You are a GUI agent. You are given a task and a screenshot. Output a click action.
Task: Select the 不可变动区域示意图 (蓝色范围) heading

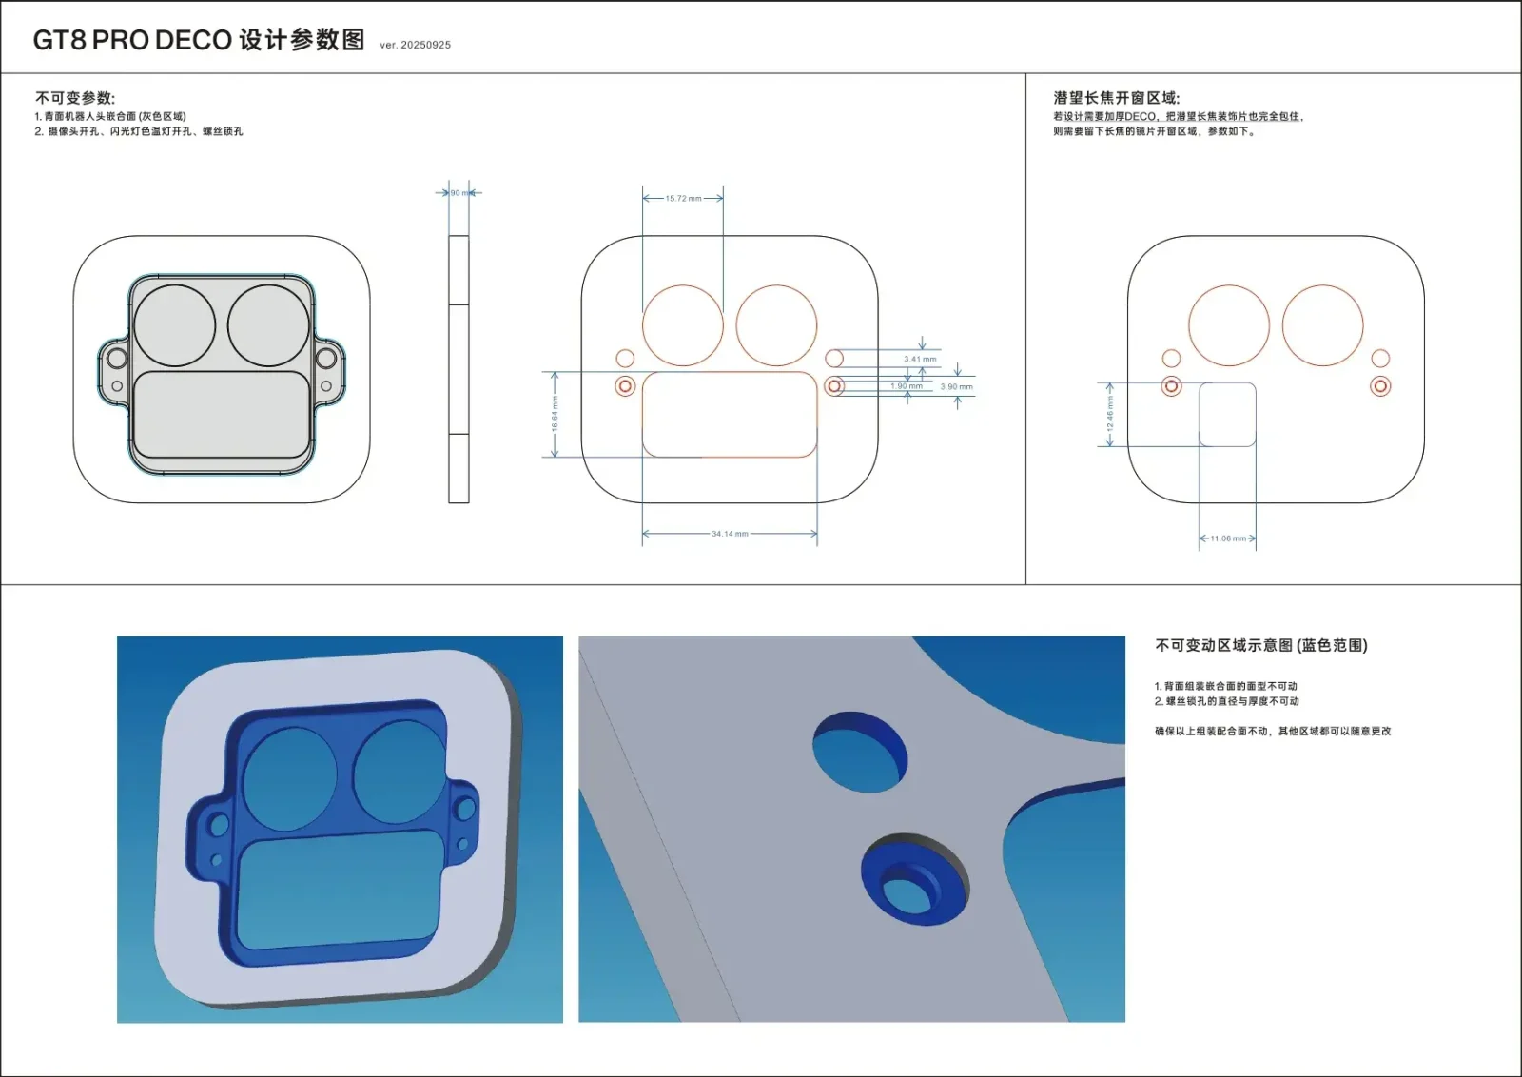click(1260, 645)
